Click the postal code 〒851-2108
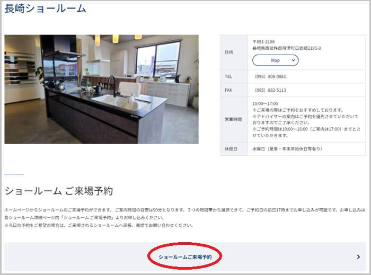The height and width of the screenshot is (275, 371). click(264, 41)
